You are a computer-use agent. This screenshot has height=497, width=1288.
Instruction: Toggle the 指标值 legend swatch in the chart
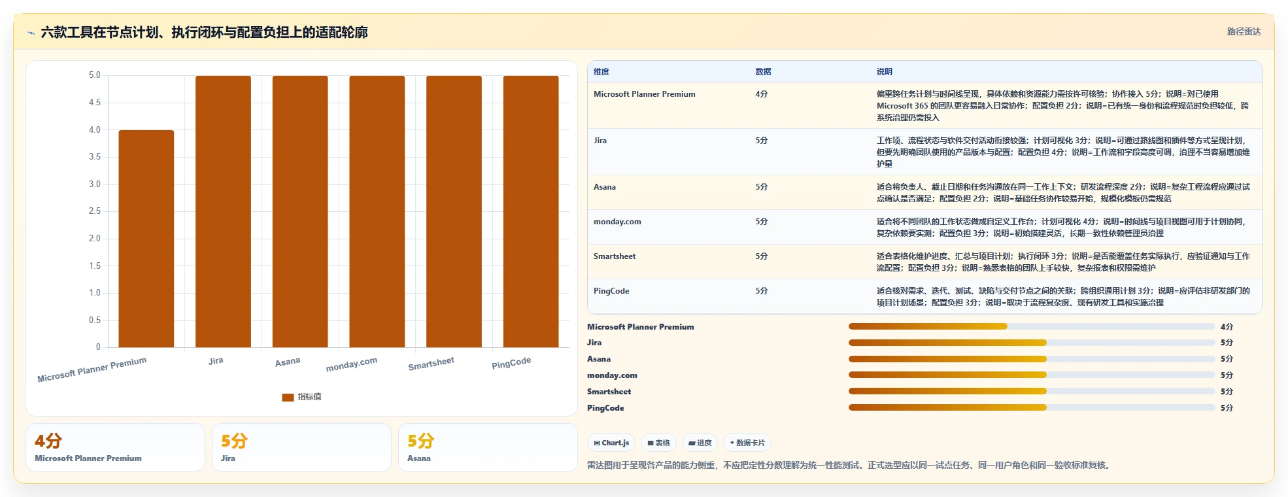coord(288,397)
